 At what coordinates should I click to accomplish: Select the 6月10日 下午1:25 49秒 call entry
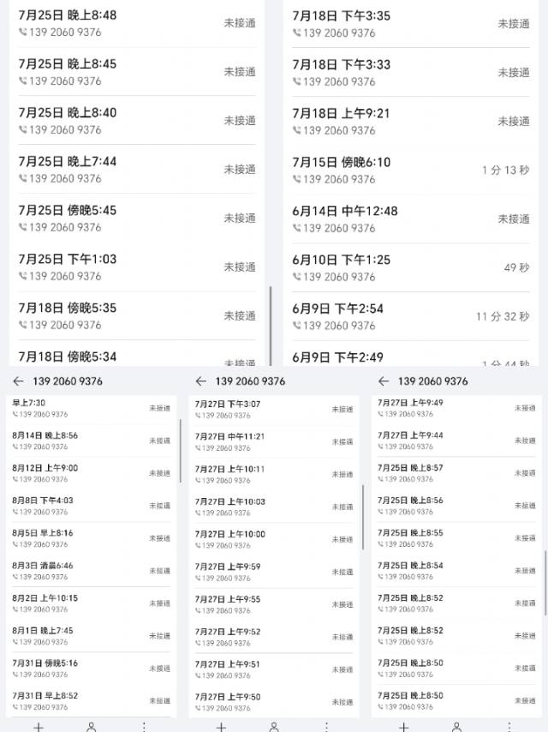tap(411, 267)
